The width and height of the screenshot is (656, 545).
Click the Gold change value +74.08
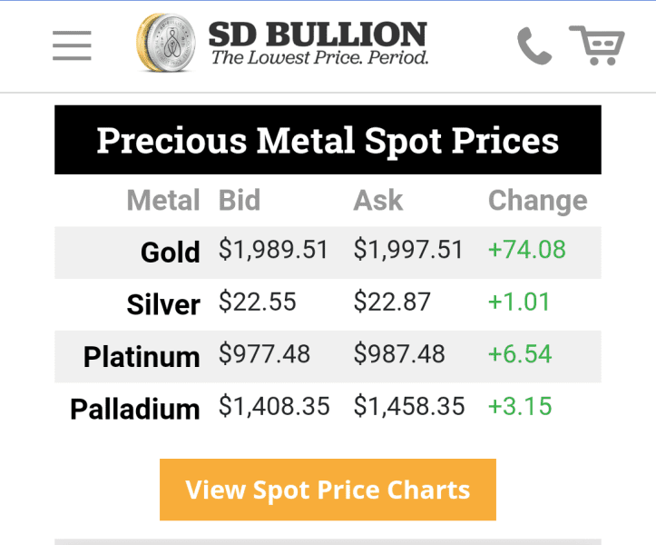click(x=527, y=250)
